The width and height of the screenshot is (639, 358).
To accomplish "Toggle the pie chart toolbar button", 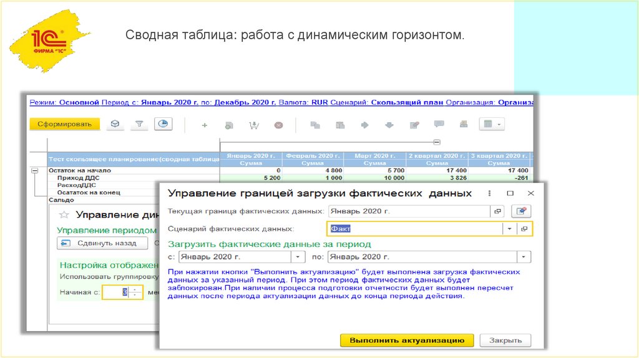I will tap(163, 124).
